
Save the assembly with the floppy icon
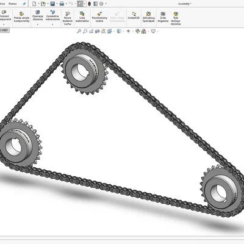click(52, 4)
